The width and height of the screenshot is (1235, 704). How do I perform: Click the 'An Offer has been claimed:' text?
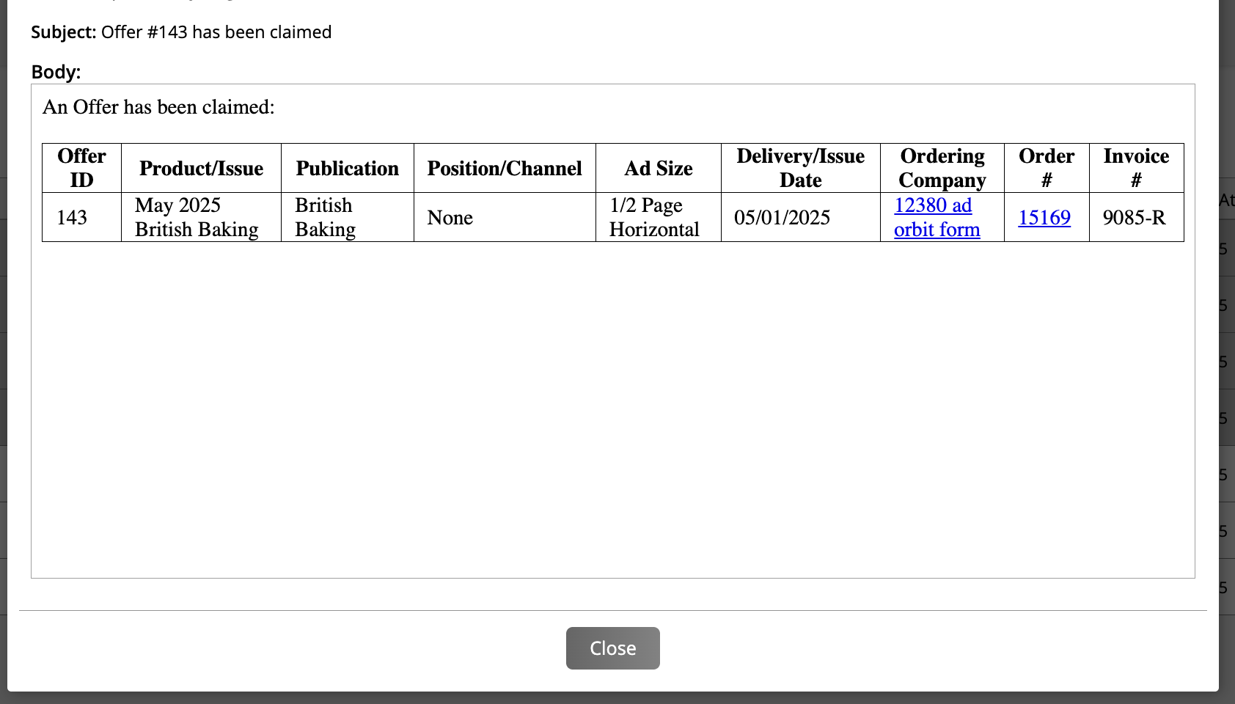[x=158, y=107]
